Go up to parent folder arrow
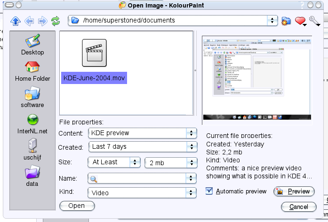 click(16, 21)
